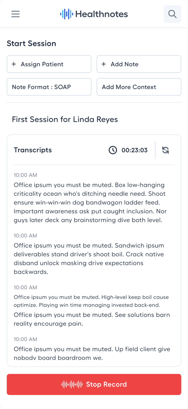Screen dimensions: 188x409
Task: Click the plus icon beside Assign Patient
Action: tap(14, 64)
